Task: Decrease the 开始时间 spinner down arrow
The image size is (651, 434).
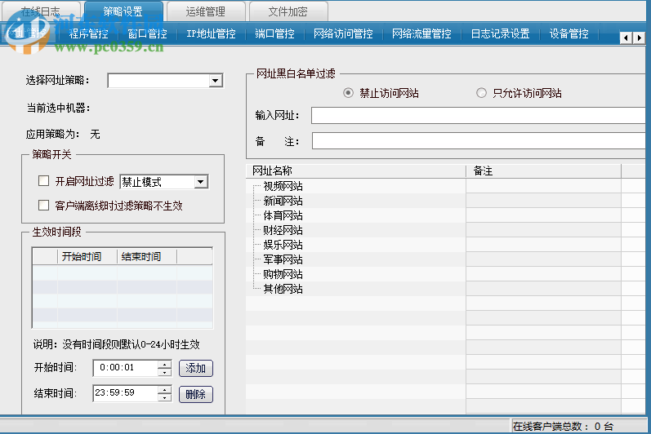Action: 165,372
